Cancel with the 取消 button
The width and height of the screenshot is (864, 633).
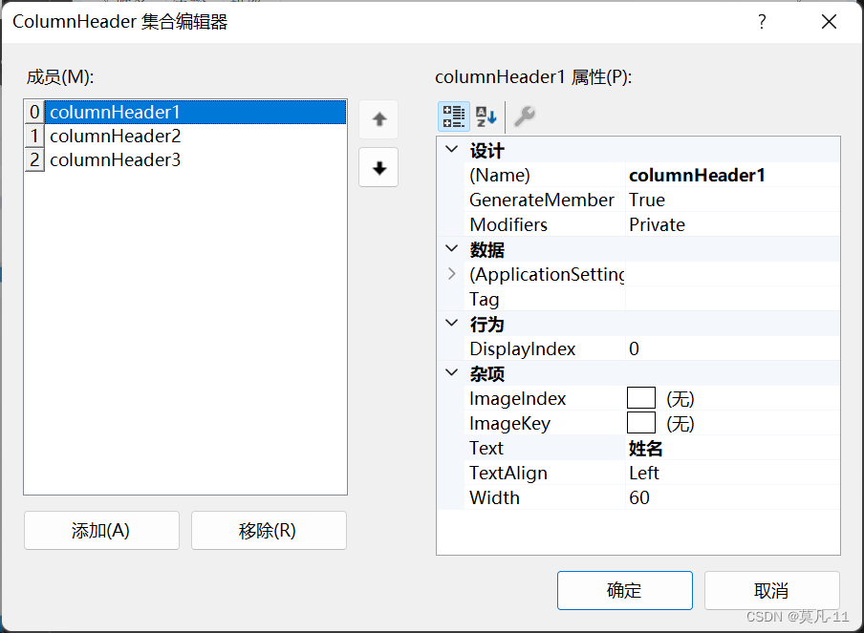tap(771, 590)
